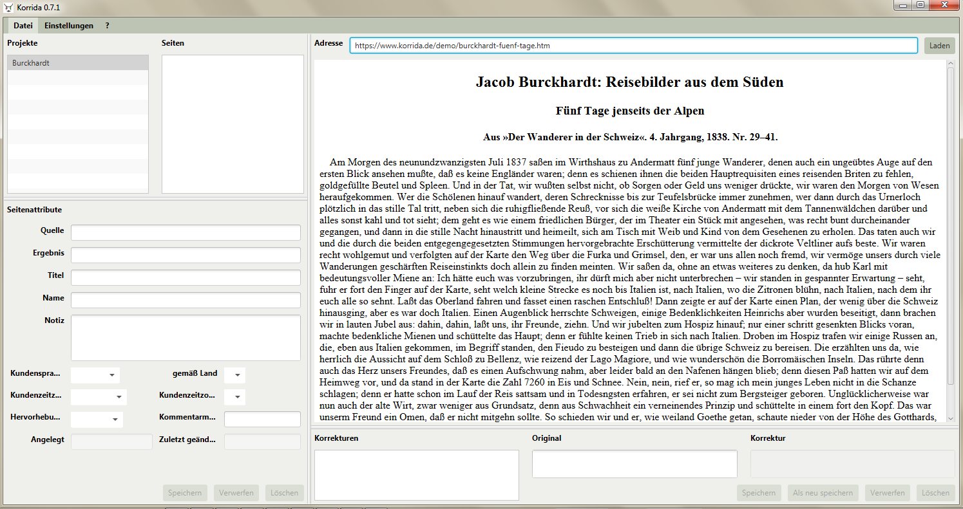963x509 pixels.
Task: Open the Kundenzeitzo... dropdown
Action: click(x=234, y=397)
